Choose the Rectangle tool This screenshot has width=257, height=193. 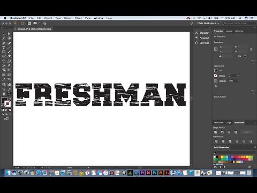(x=4, y=52)
